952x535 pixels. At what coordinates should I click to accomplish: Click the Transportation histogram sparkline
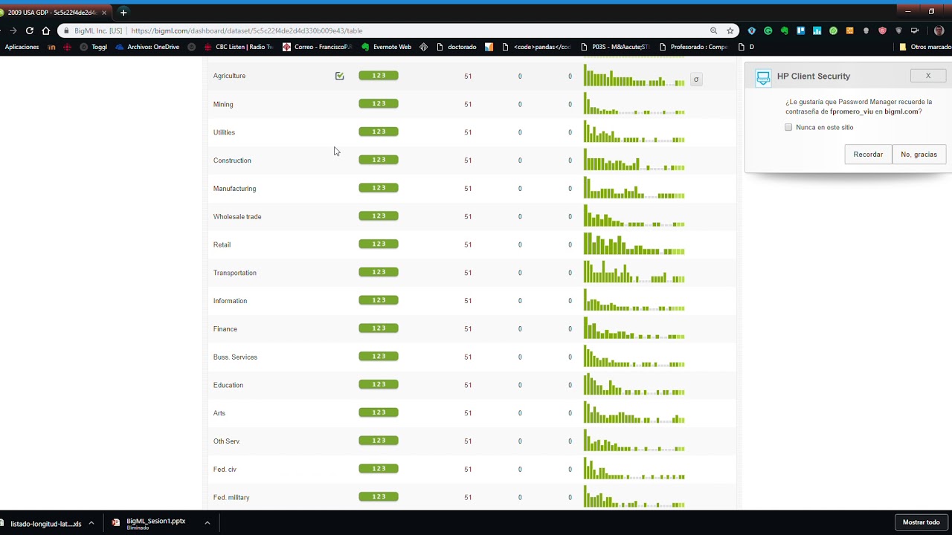(x=634, y=272)
